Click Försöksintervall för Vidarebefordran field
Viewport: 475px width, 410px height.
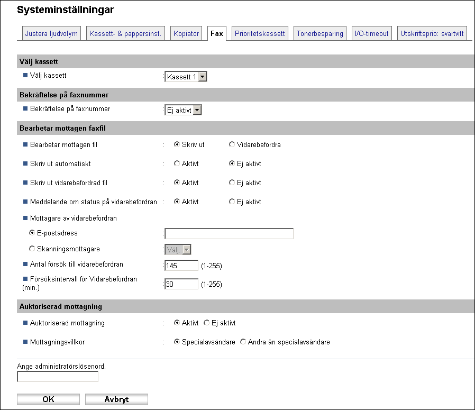181,284
